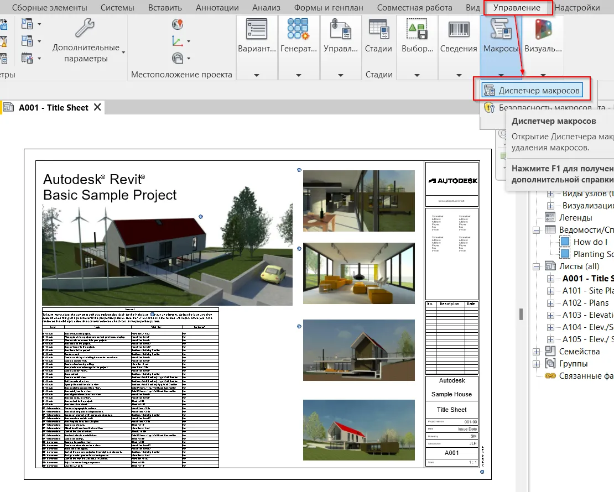Expand the Группы tree node
The image size is (614, 492).
[536, 364]
